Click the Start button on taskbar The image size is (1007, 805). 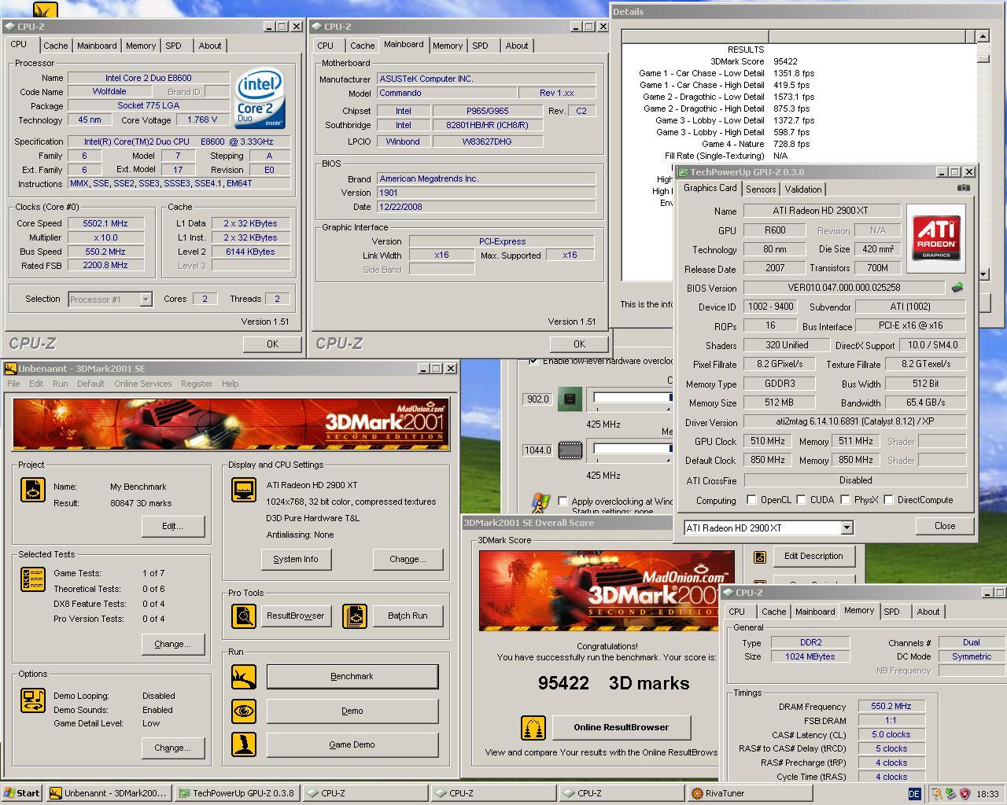point(21,793)
